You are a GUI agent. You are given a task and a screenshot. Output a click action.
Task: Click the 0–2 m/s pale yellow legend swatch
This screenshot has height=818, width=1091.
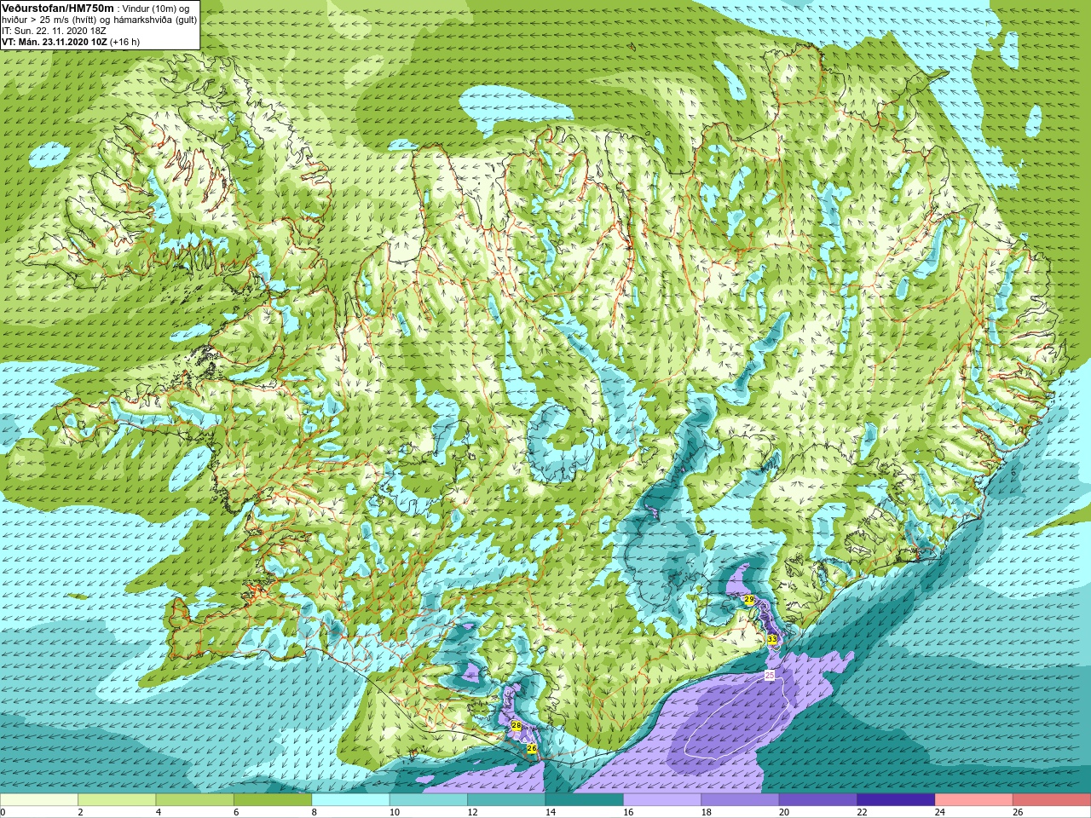[39, 800]
